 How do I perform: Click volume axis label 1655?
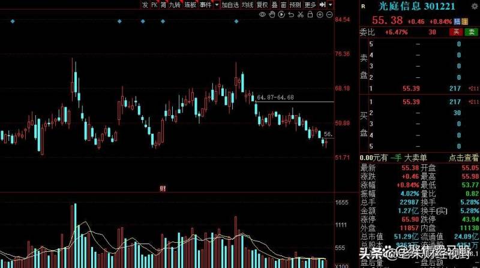[x=341, y=202]
